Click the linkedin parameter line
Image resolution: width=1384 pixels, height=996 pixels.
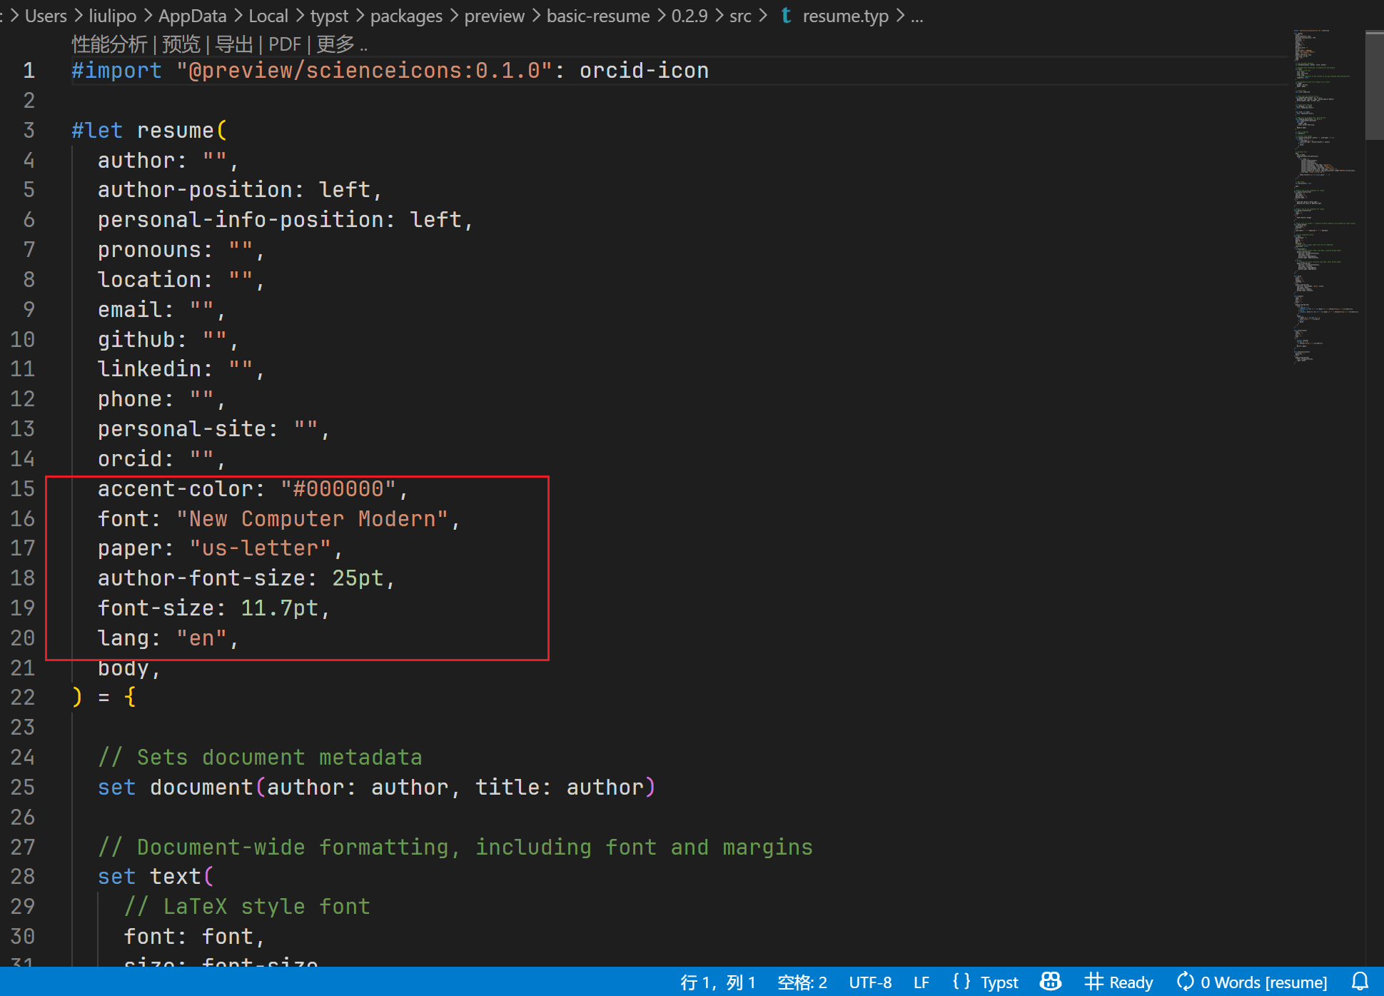point(181,368)
